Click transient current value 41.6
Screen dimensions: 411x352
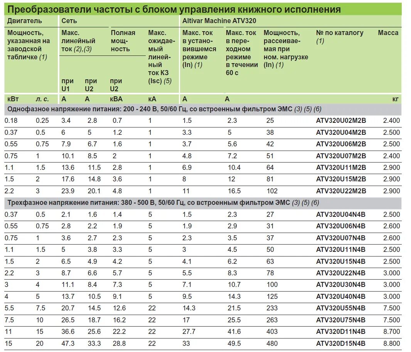click(234, 332)
